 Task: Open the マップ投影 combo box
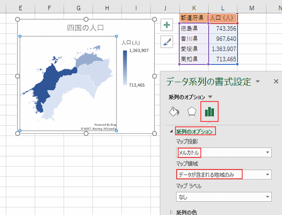(224, 153)
